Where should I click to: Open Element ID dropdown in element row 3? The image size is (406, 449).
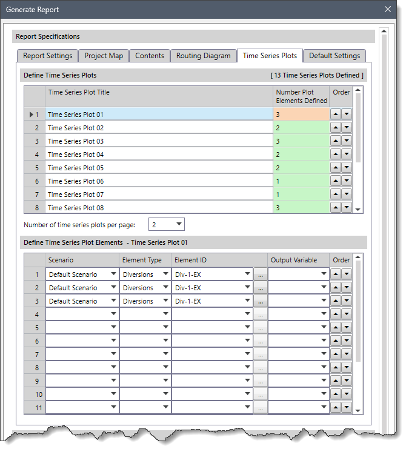coord(247,301)
